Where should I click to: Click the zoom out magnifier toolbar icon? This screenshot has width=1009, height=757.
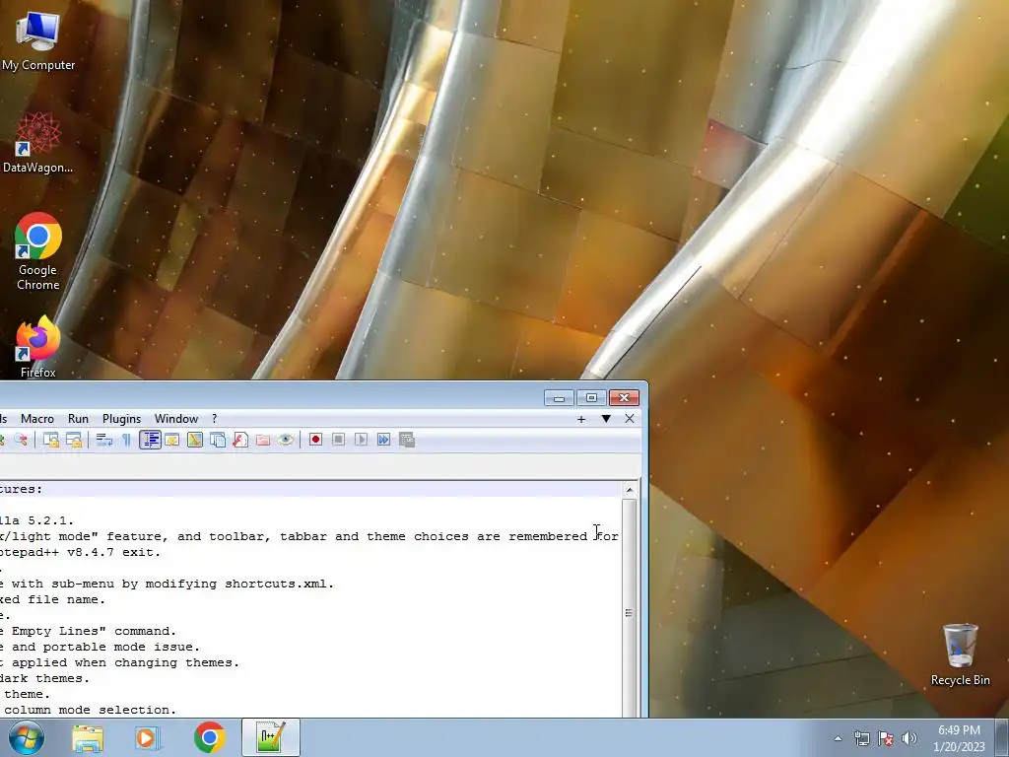pyautogui.click(x=21, y=440)
